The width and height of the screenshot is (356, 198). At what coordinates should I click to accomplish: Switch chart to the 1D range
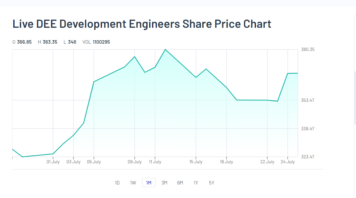point(117,183)
